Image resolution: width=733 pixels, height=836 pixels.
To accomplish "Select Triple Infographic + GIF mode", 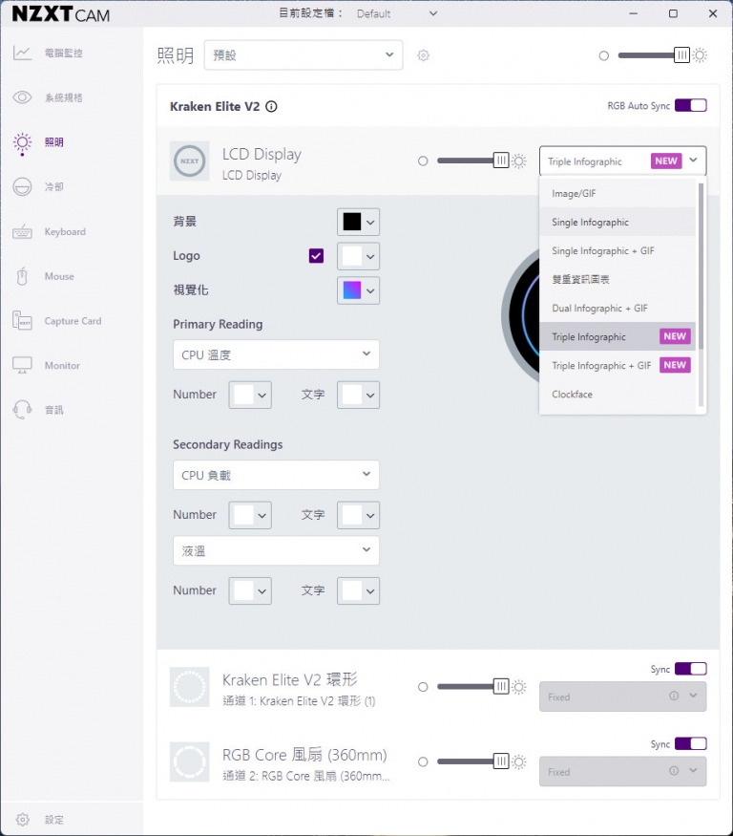I will click(618, 366).
